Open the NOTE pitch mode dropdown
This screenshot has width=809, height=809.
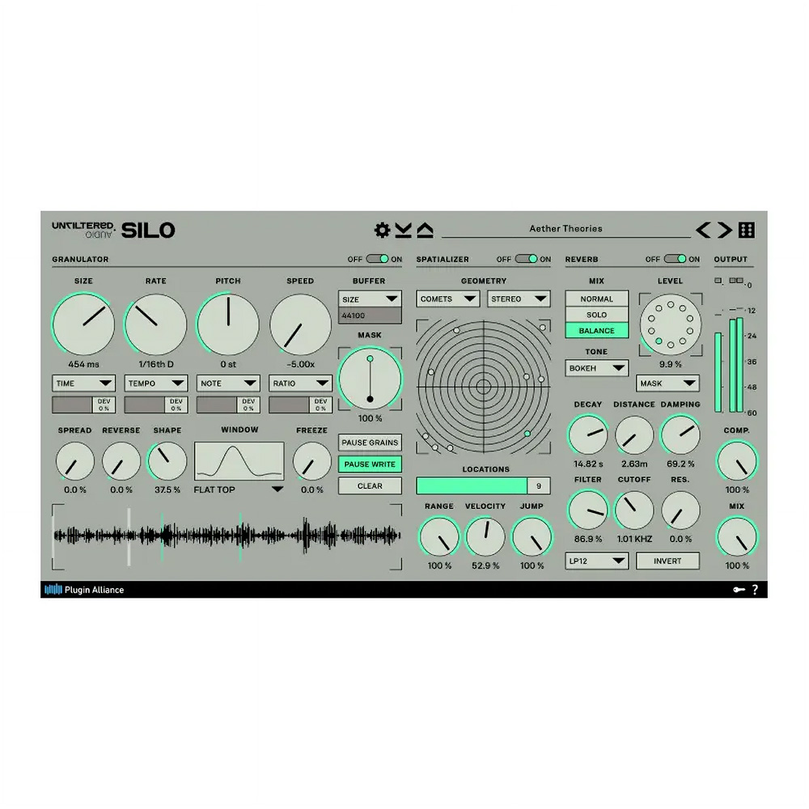pos(228,383)
